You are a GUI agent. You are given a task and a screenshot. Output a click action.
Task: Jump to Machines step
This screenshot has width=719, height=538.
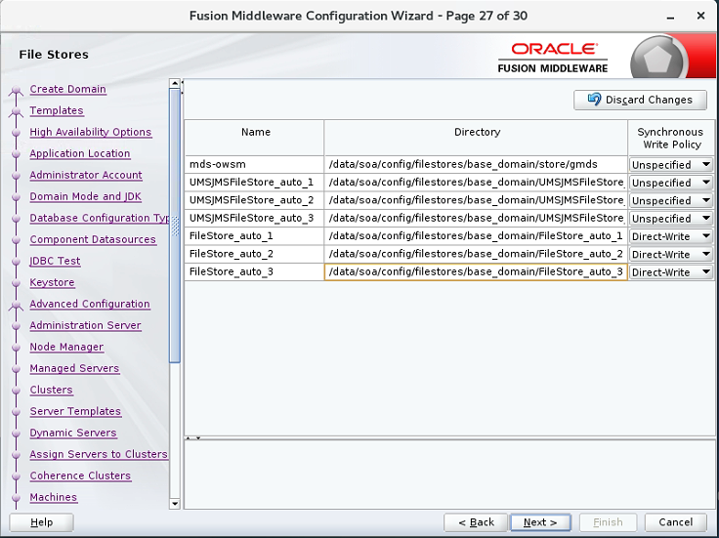tap(53, 497)
